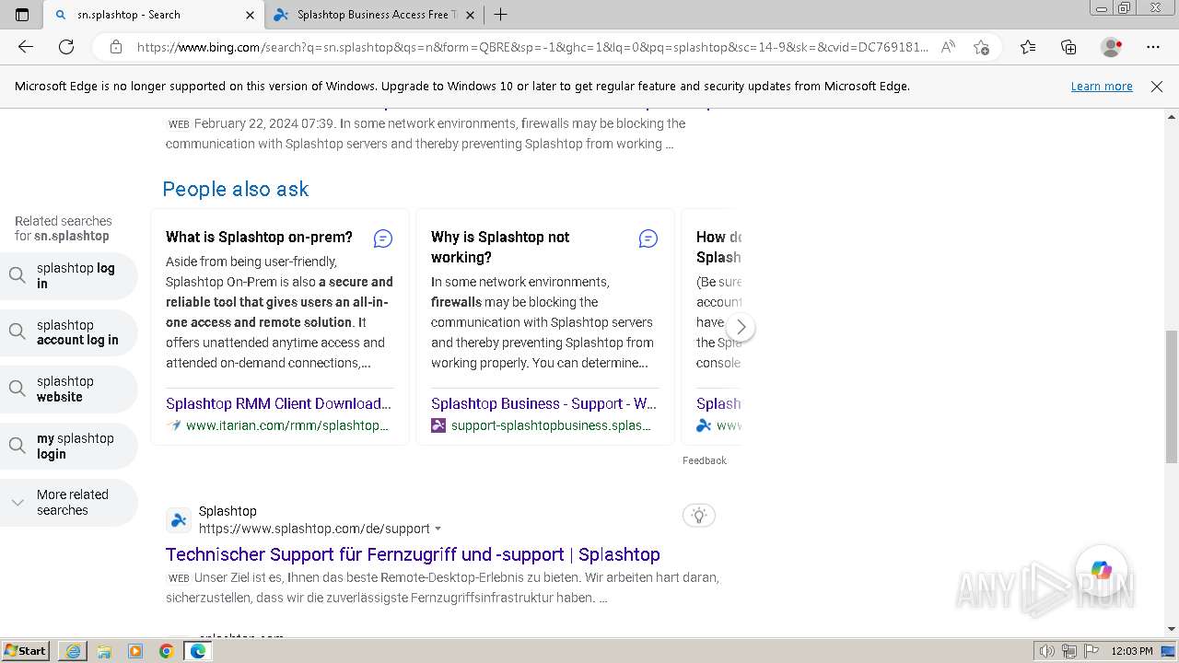Click Feedback under People also ask

pyautogui.click(x=705, y=460)
